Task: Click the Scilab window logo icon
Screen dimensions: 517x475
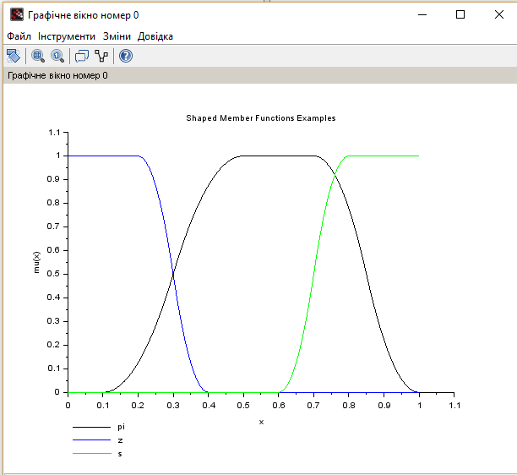Action: 17,15
